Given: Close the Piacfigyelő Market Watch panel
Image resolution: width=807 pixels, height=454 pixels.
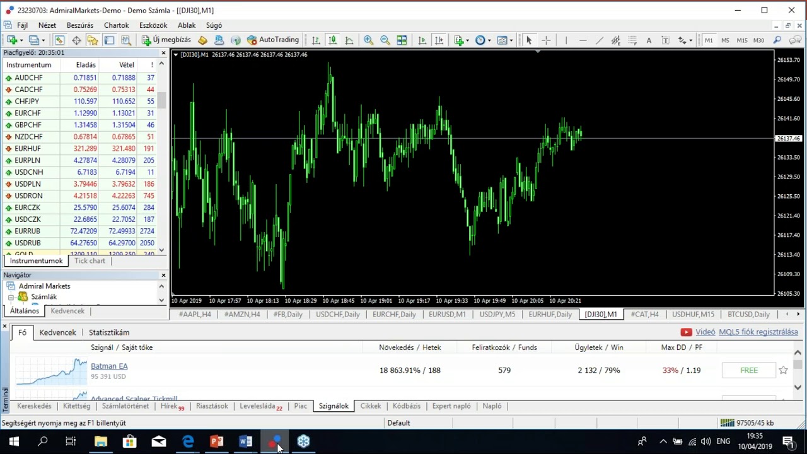Looking at the screenshot, I should pos(163,53).
